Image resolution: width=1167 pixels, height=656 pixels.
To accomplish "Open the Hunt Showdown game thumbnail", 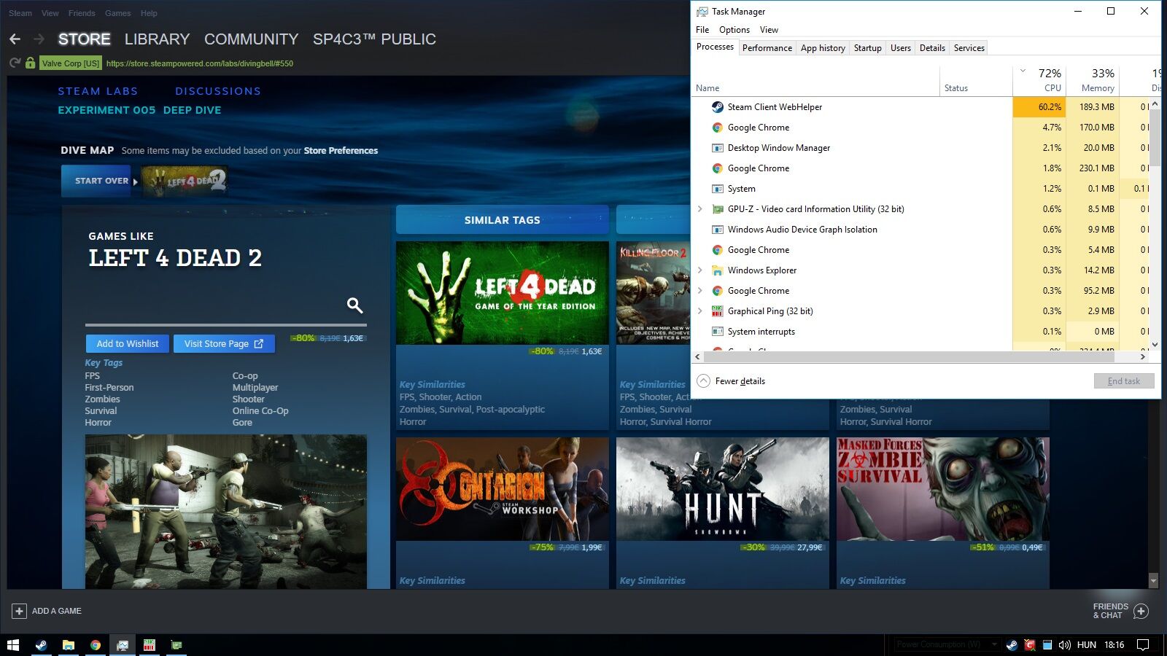I will (723, 489).
